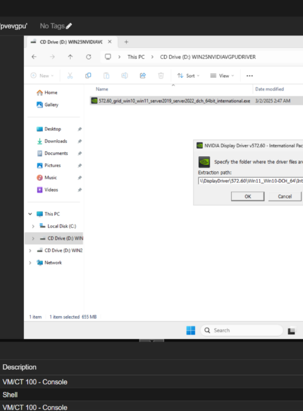The height and width of the screenshot is (411, 303).
Task: Select the CD Drive (D:) WIN25NVIDIAVGPUDRIVER breadcrumb
Action: coord(208,57)
